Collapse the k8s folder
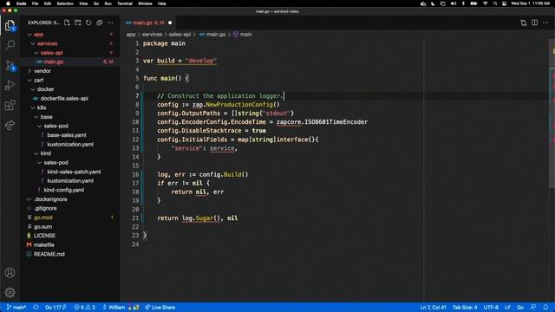The image size is (555, 312). click(x=70, y=107)
